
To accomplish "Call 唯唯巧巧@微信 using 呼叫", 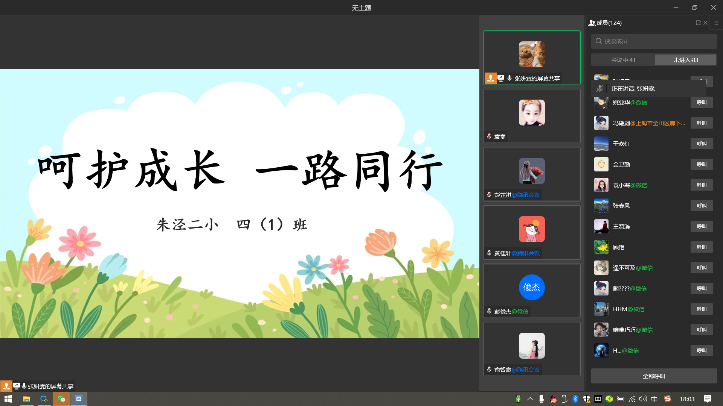I will pos(702,330).
